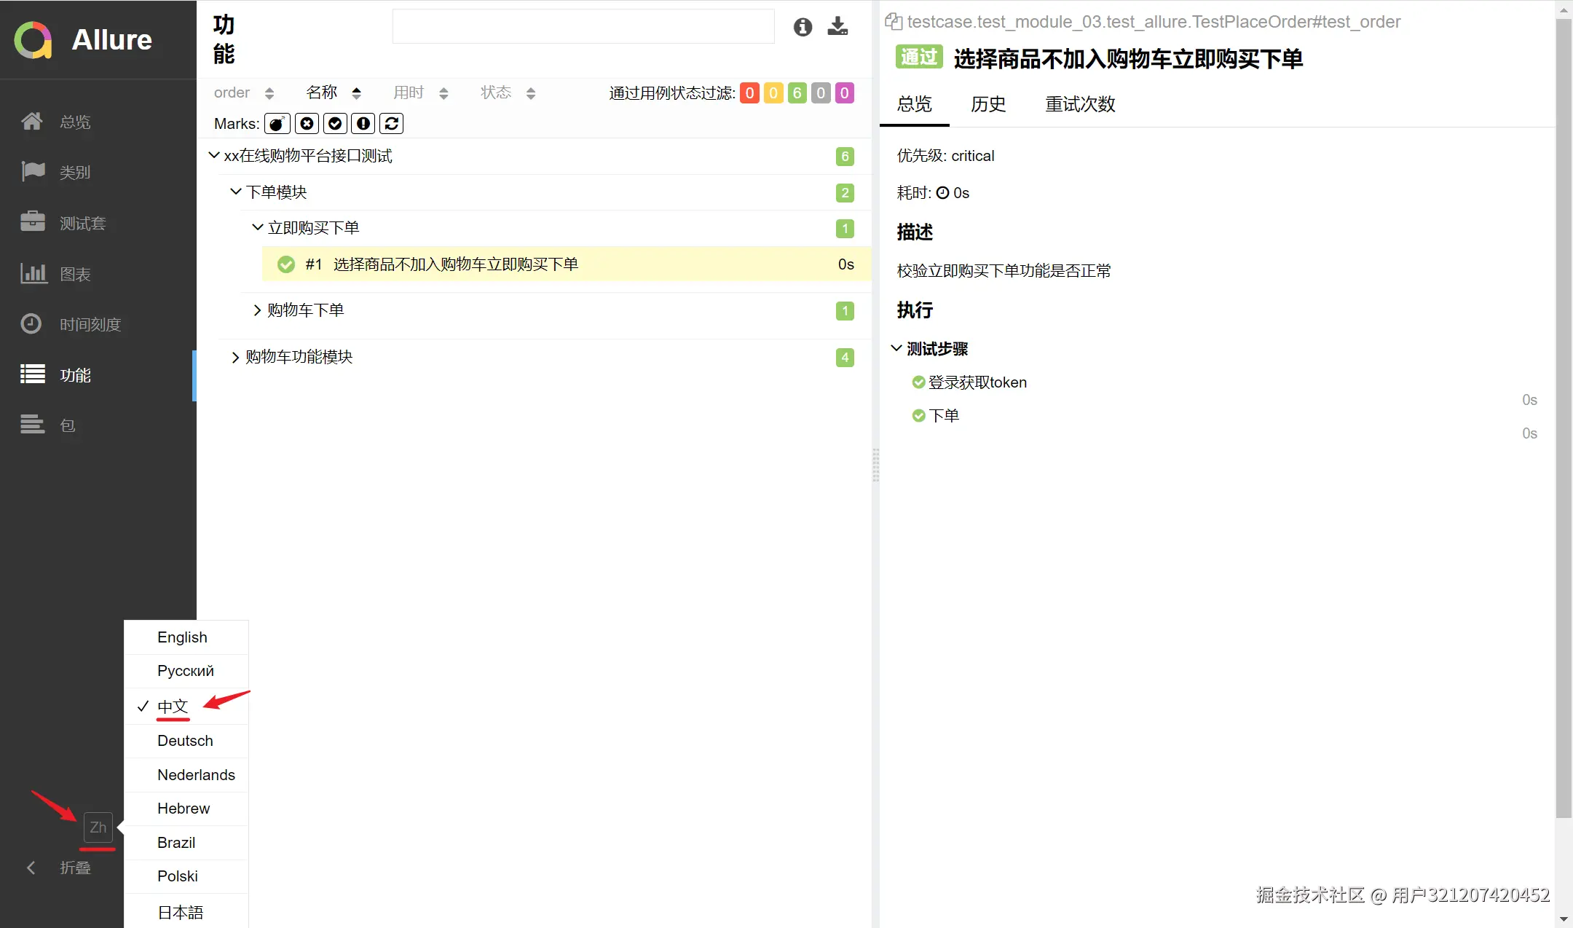Open the 测试套 suites sidebar item

(x=82, y=223)
